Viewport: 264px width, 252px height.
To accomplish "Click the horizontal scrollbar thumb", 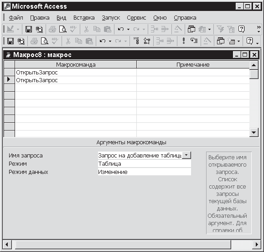I will 123,244.
